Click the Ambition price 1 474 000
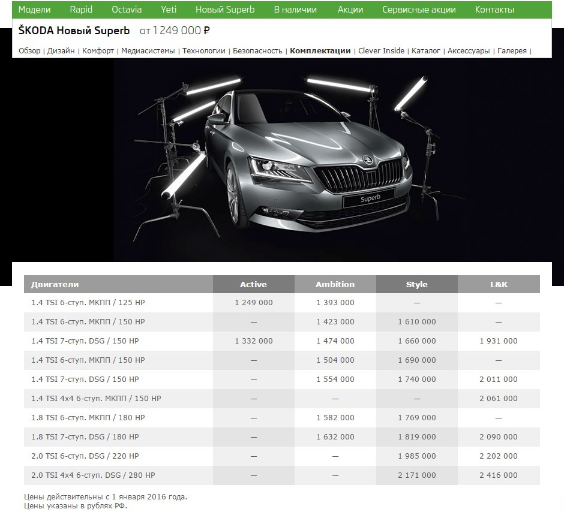 pos(335,341)
